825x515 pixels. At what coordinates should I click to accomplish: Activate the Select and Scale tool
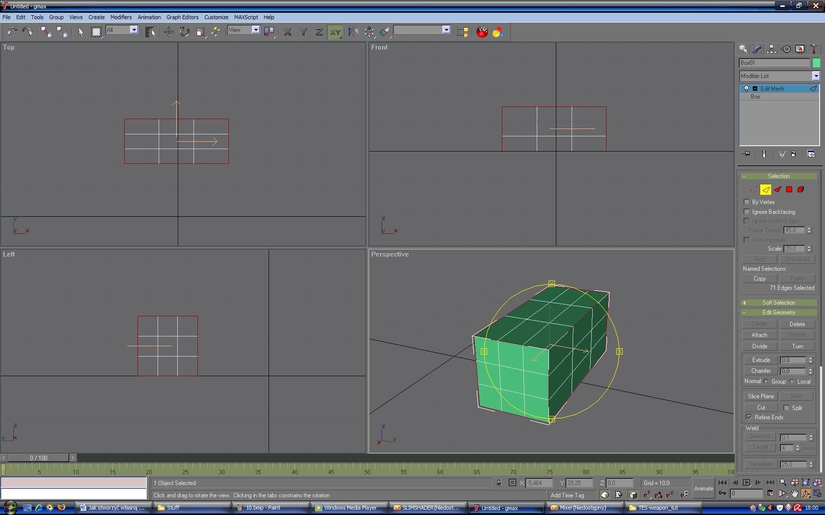click(x=200, y=32)
